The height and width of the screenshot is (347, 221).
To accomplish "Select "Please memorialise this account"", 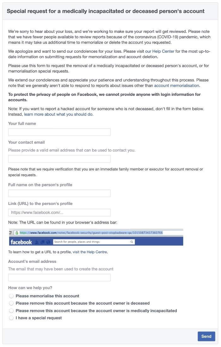I will coord(11,296).
